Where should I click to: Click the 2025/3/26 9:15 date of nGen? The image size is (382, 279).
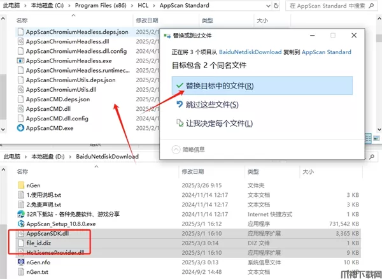point(202,185)
